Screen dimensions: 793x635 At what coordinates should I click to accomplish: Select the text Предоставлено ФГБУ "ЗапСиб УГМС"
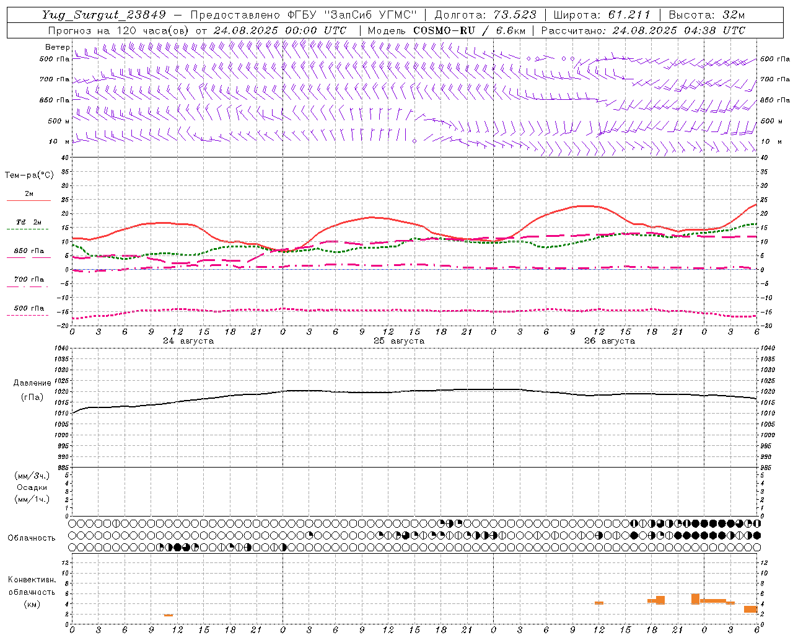click(304, 15)
